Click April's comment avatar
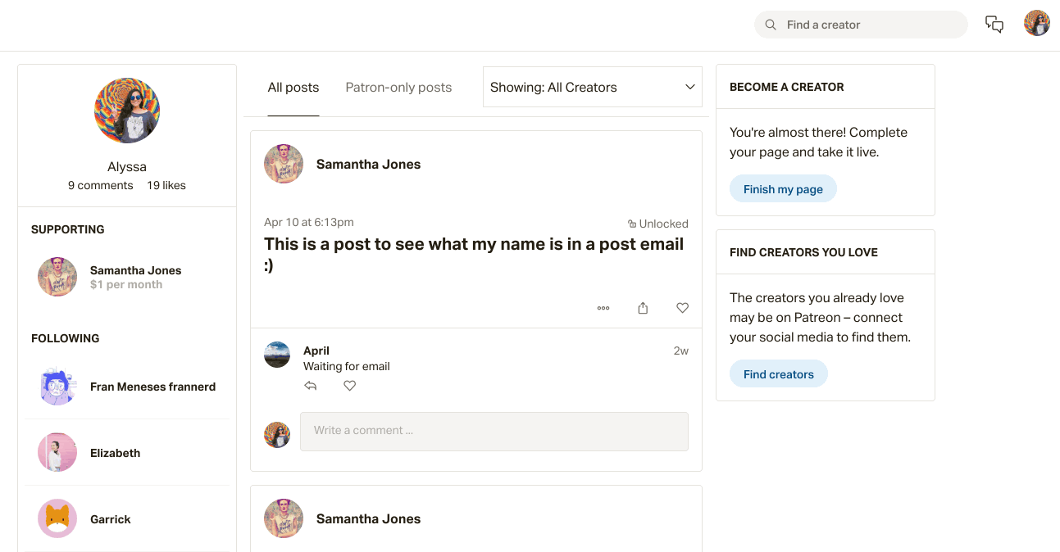This screenshot has height=552, width=1060. click(277, 355)
